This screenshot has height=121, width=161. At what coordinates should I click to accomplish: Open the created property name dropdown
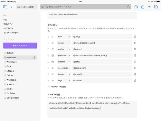coord(64,62)
